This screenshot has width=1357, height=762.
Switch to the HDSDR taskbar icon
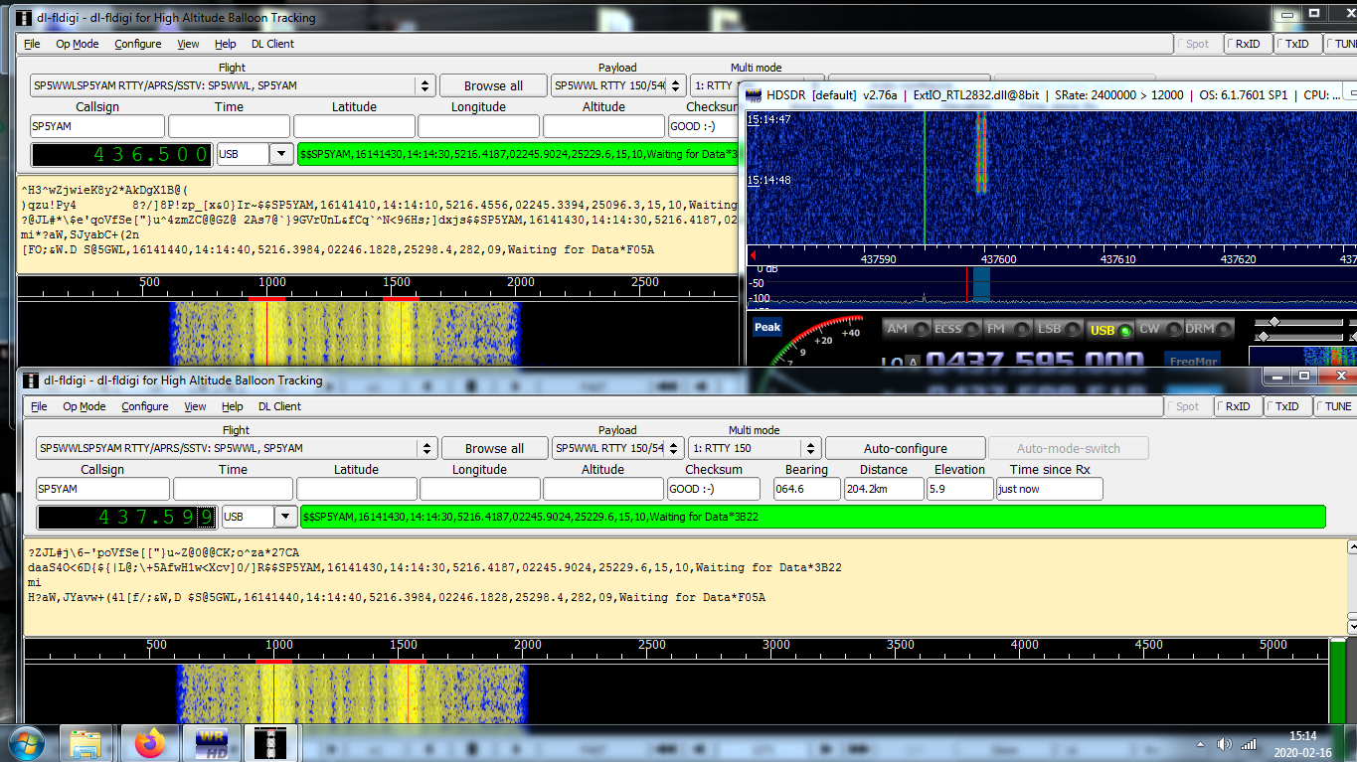(x=212, y=743)
